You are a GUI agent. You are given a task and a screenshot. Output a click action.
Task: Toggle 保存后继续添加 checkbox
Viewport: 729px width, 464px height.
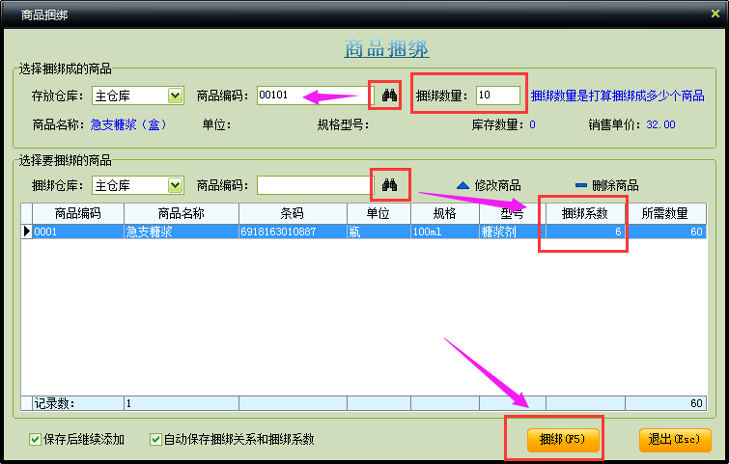pos(35,439)
